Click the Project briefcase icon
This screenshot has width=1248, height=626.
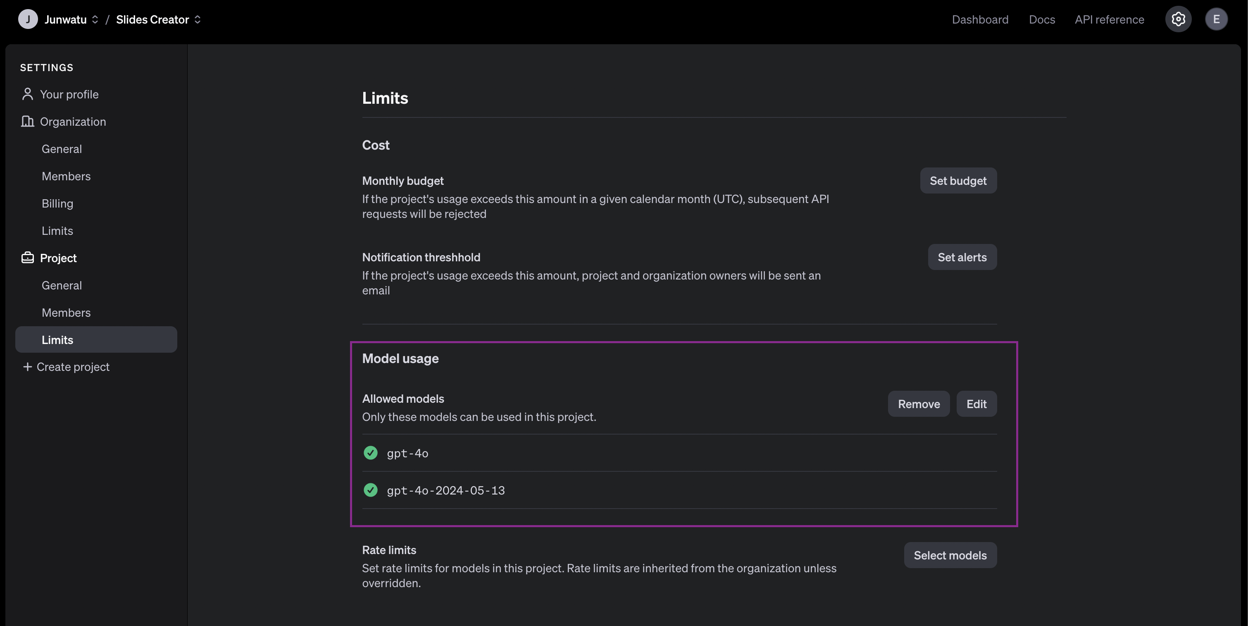pos(28,258)
